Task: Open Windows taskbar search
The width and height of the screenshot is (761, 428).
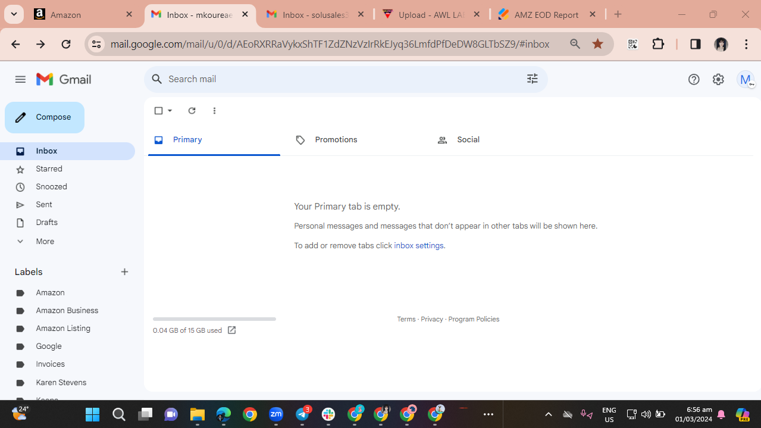Action: pos(119,414)
